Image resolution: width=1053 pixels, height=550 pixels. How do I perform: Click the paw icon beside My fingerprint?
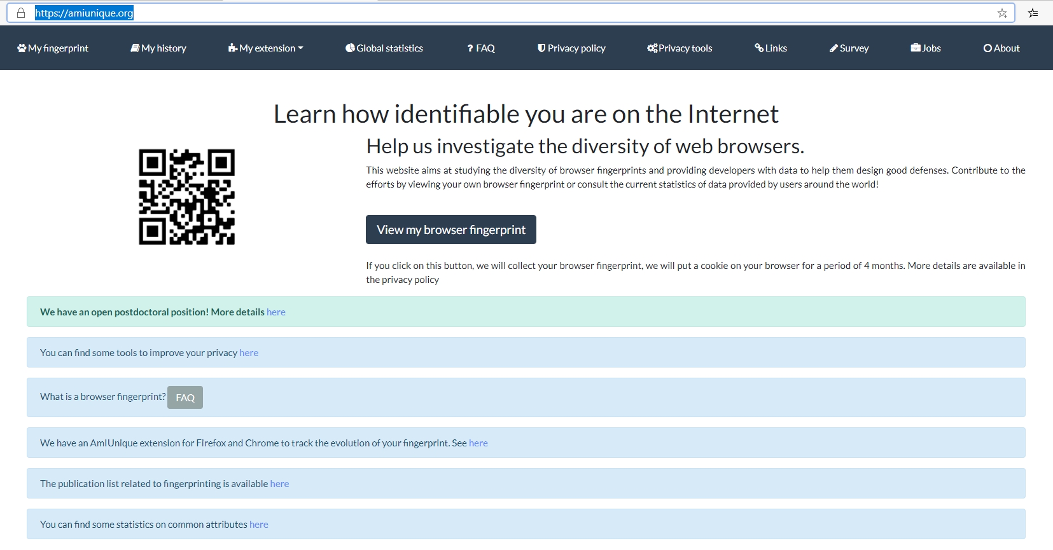[x=22, y=48]
